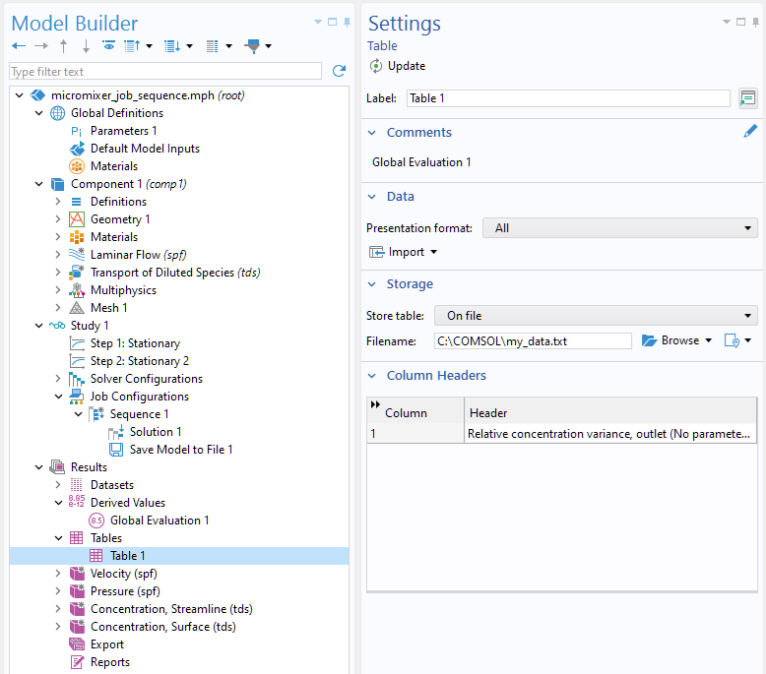
Task: Collapse the Column Headers section
Action: point(372,376)
